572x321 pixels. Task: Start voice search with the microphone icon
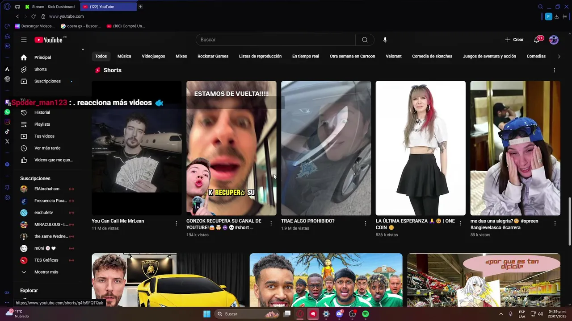tap(385, 40)
